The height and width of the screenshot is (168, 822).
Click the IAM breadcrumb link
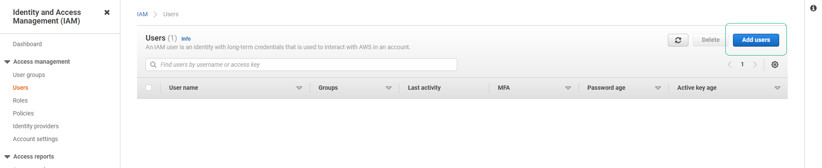(142, 14)
